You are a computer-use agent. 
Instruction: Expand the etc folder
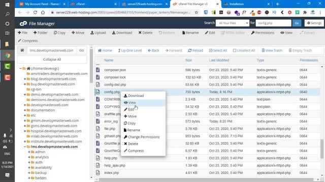[25, 115]
